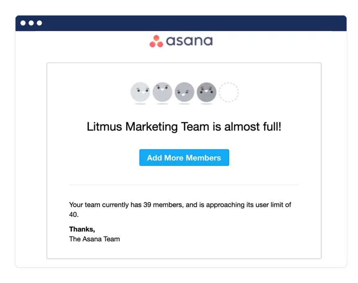Click the horizontal divider line

point(184,184)
